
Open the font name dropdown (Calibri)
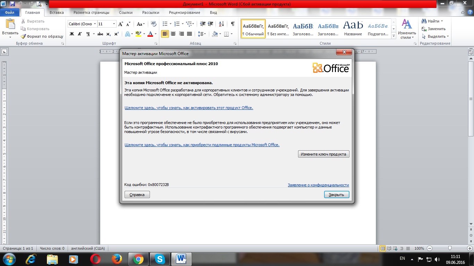[x=95, y=24]
